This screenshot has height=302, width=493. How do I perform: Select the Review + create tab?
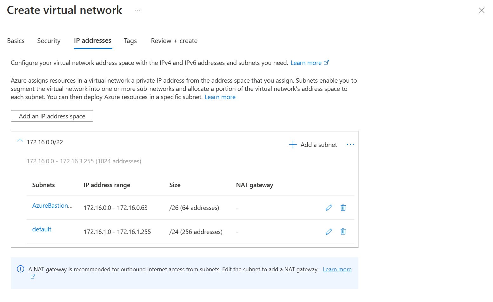174,41
